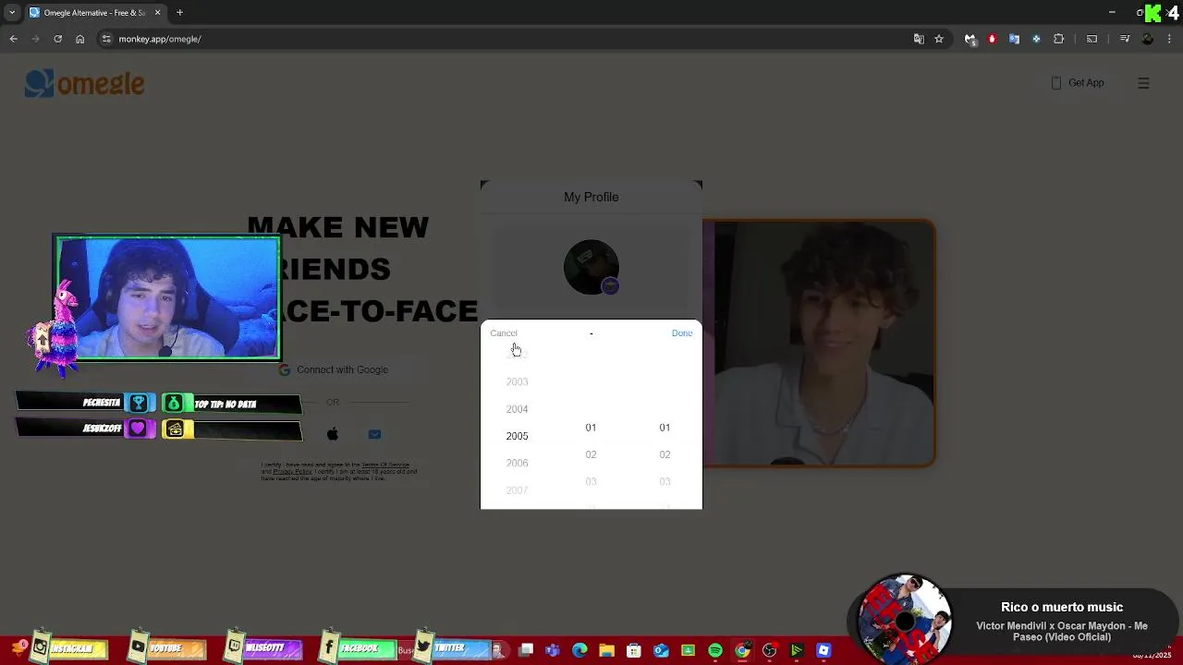The height and width of the screenshot is (665, 1183).
Task: Go back to the previous page
Action: [13, 39]
